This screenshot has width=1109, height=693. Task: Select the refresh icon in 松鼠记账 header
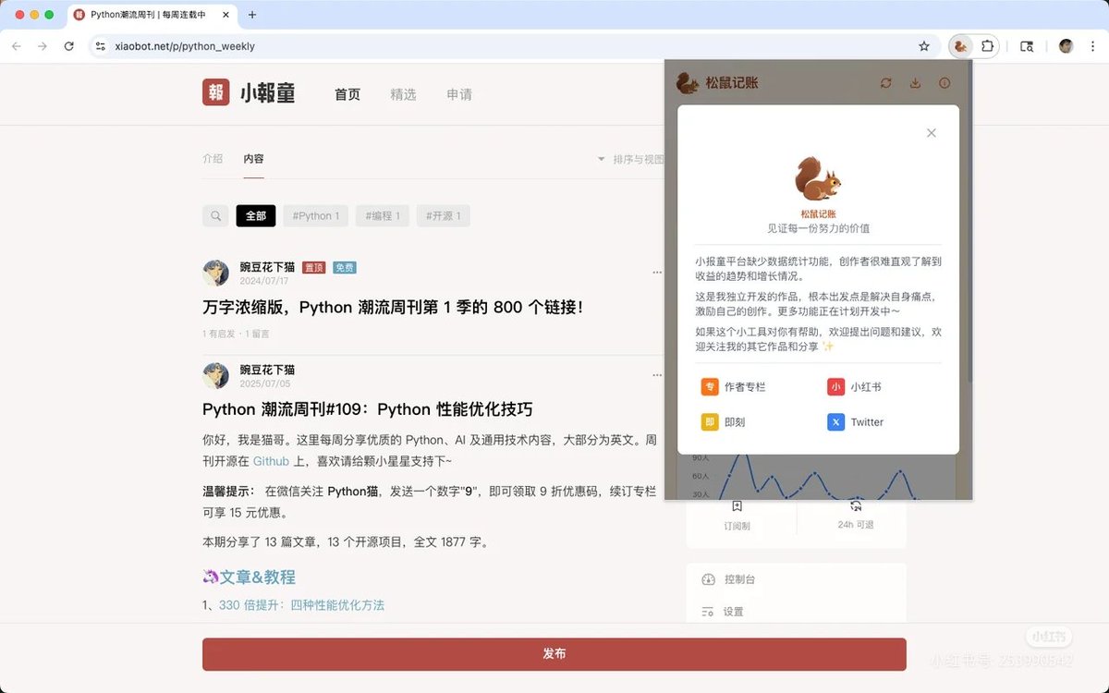point(885,82)
